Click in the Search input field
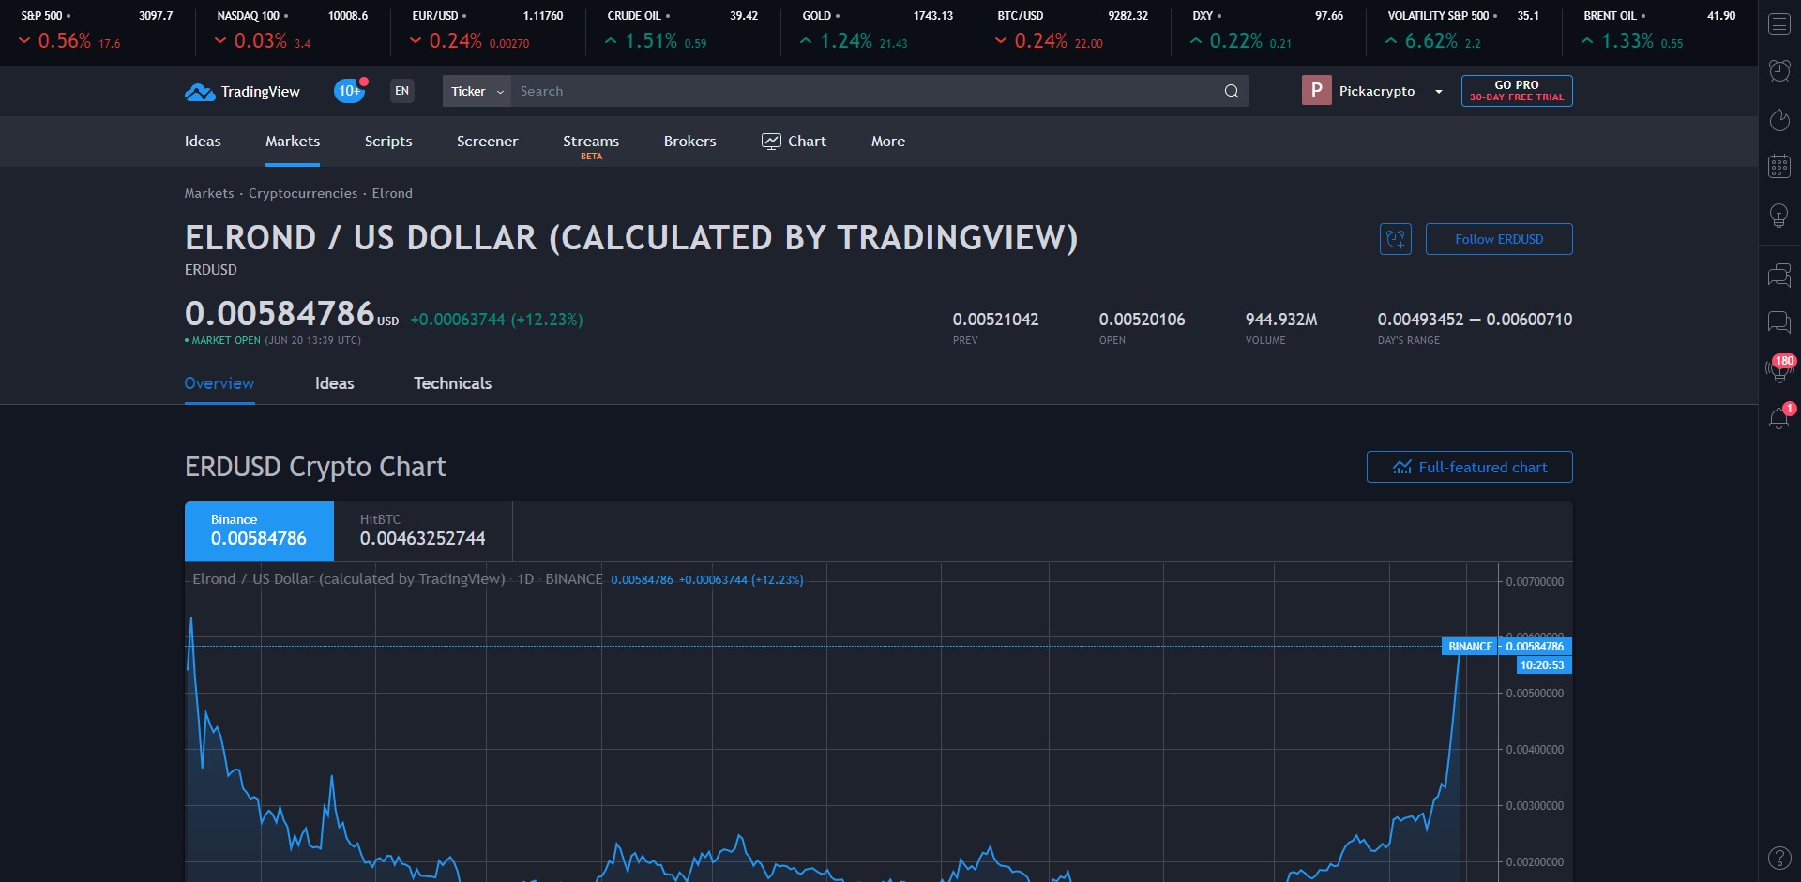1801x882 pixels. pyautogui.click(x=863, y=91)
